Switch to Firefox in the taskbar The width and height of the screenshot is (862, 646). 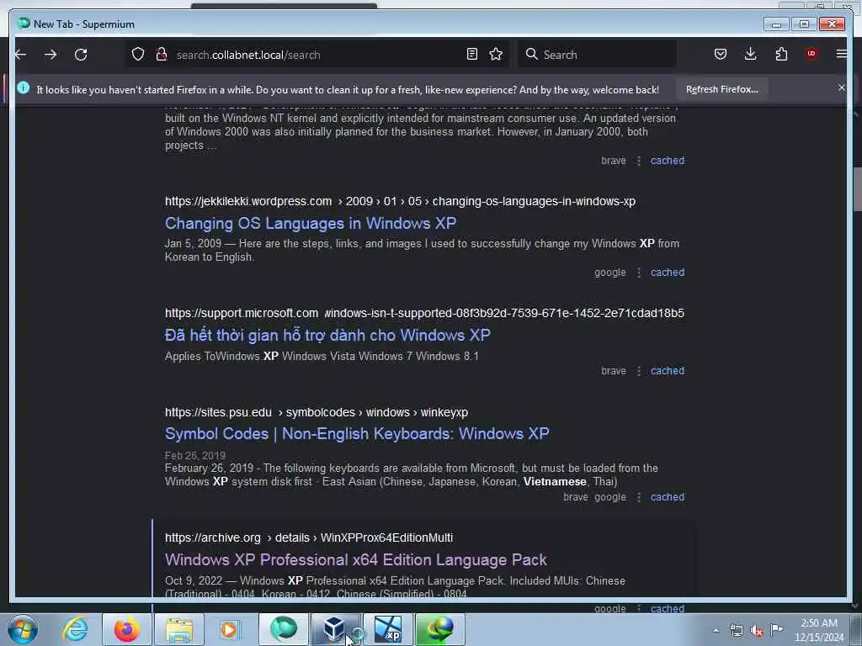[x=126, y=629]
